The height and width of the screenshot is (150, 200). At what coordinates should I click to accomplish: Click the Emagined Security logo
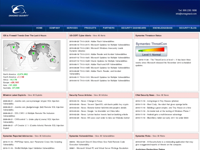click(19, 11)
